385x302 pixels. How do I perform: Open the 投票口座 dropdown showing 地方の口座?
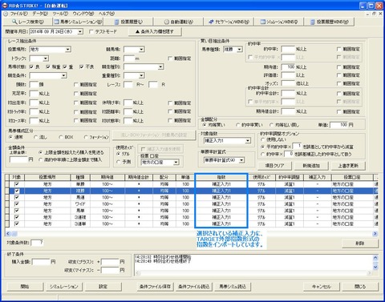click(x=176, y=162)
